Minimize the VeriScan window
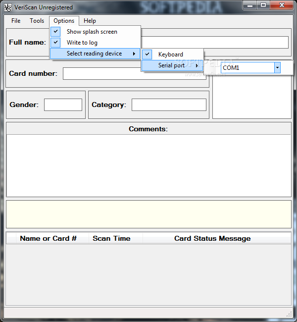This screenshot has height=322, width=297. 250,5
